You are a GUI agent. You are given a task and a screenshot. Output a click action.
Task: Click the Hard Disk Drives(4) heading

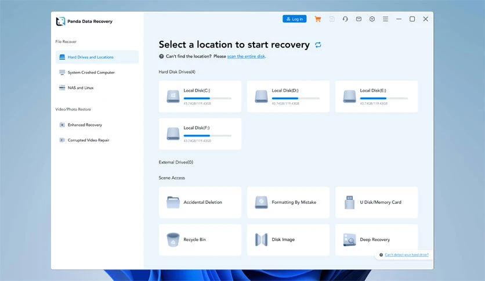[177, 72]
